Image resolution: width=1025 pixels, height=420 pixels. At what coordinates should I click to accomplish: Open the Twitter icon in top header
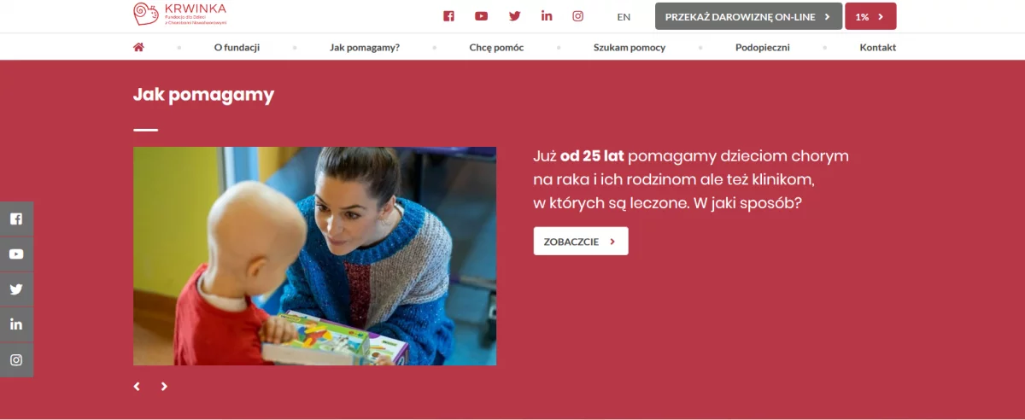point(514,16)
